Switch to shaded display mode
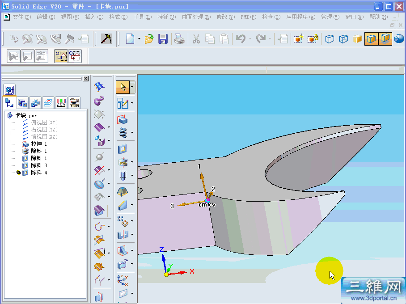This screenshot has height=304, width=406. 357,39
